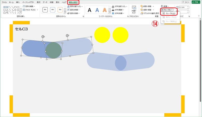
Task: Click the Share (共有) button
Action: [x=196, y=2]
